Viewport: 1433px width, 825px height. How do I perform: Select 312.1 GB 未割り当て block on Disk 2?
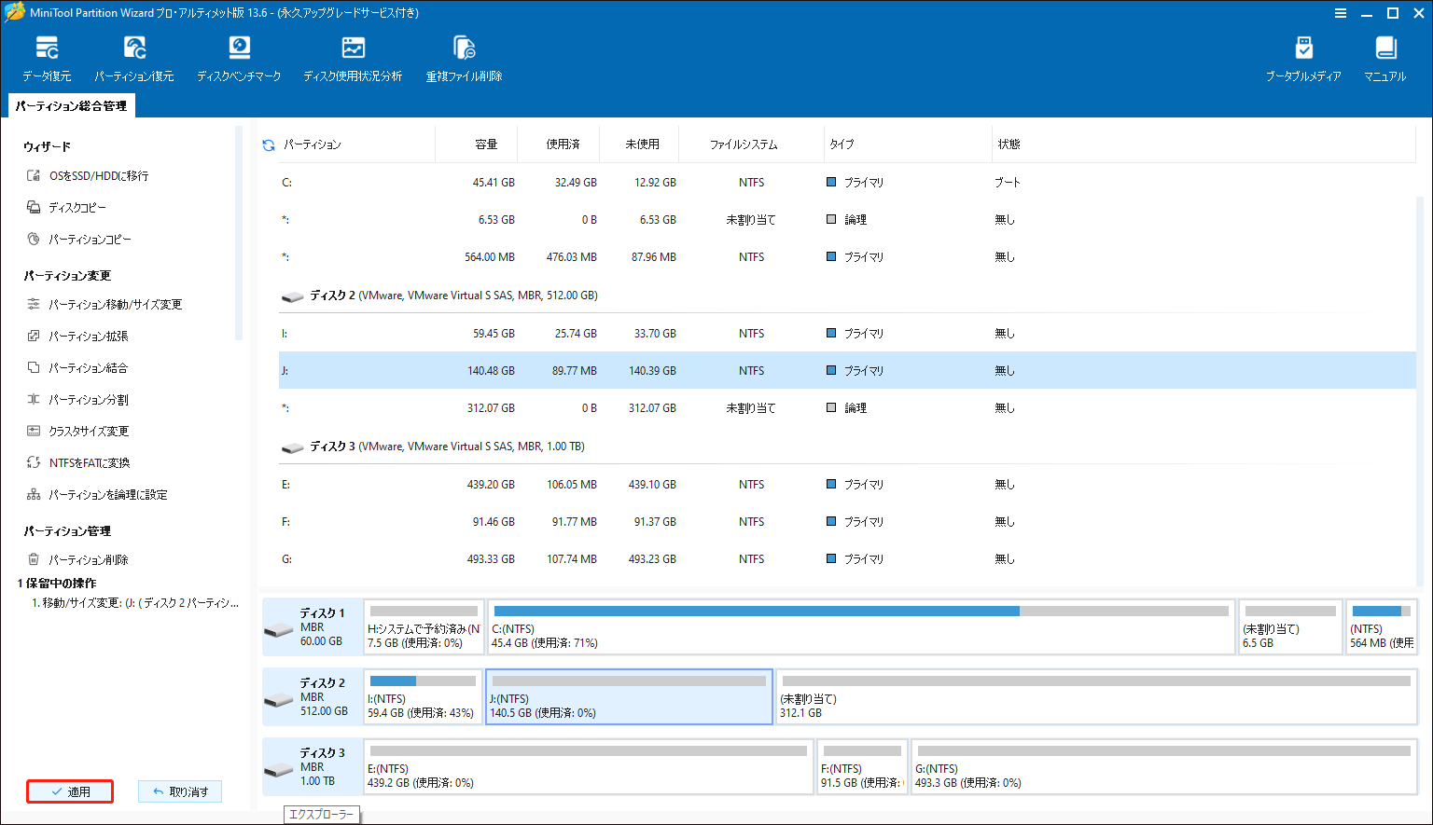point(1096,696)
